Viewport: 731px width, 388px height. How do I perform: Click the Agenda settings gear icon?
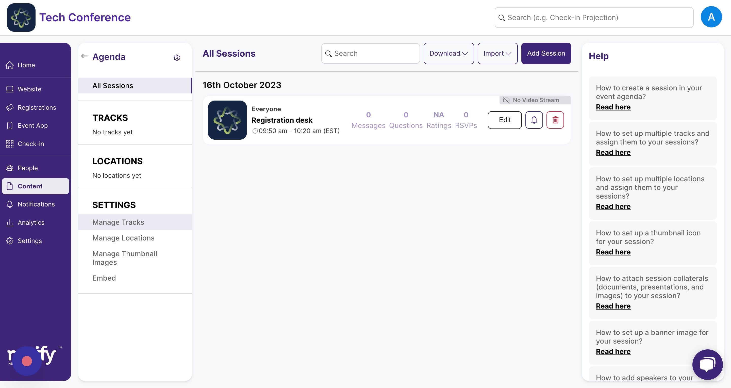click(x=177, y=58)
